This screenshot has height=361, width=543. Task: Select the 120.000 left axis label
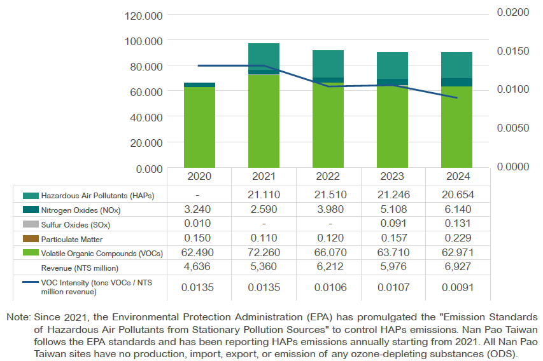click(145, 15)
